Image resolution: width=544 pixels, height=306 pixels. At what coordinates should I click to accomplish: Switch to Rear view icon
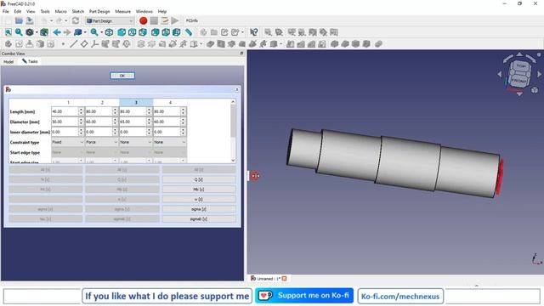155,32
